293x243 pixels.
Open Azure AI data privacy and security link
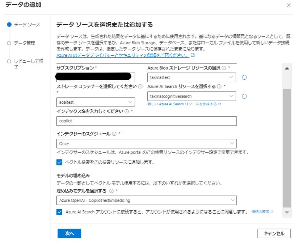[x=123, y=55]
